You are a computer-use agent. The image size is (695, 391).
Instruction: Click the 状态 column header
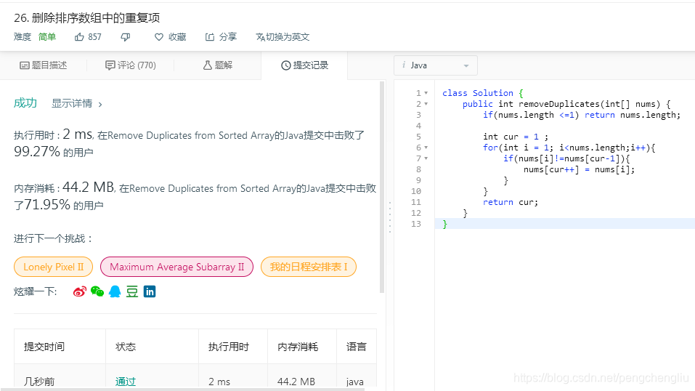(x=126, y=347)
